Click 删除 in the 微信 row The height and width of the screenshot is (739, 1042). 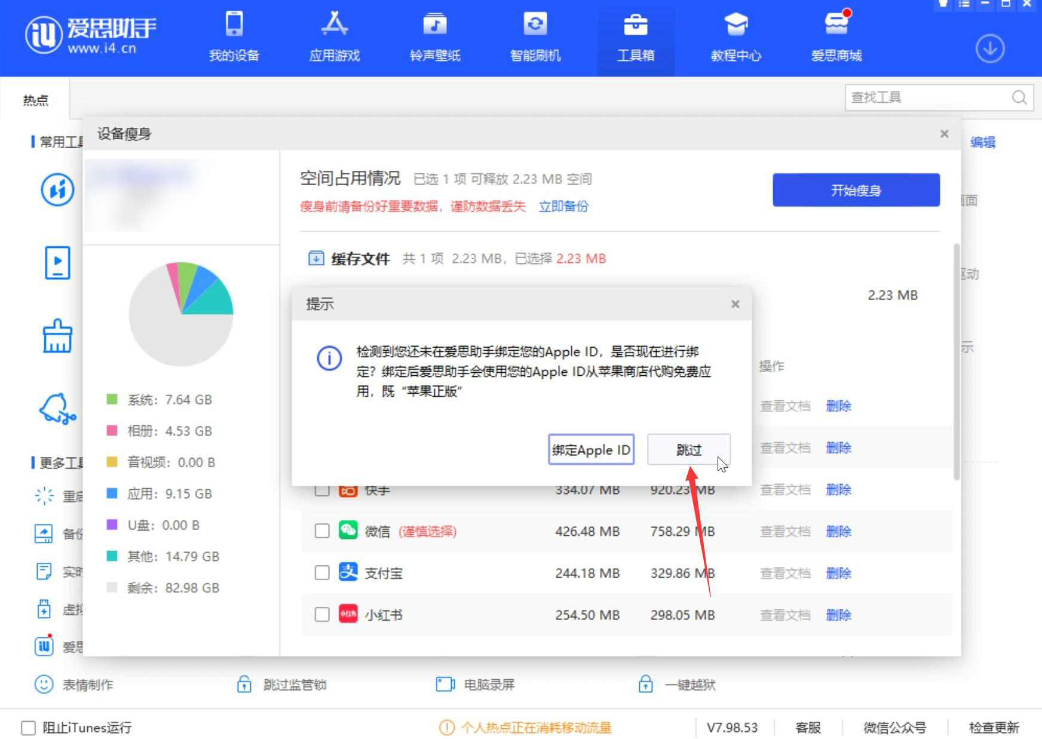click(838, 532)
